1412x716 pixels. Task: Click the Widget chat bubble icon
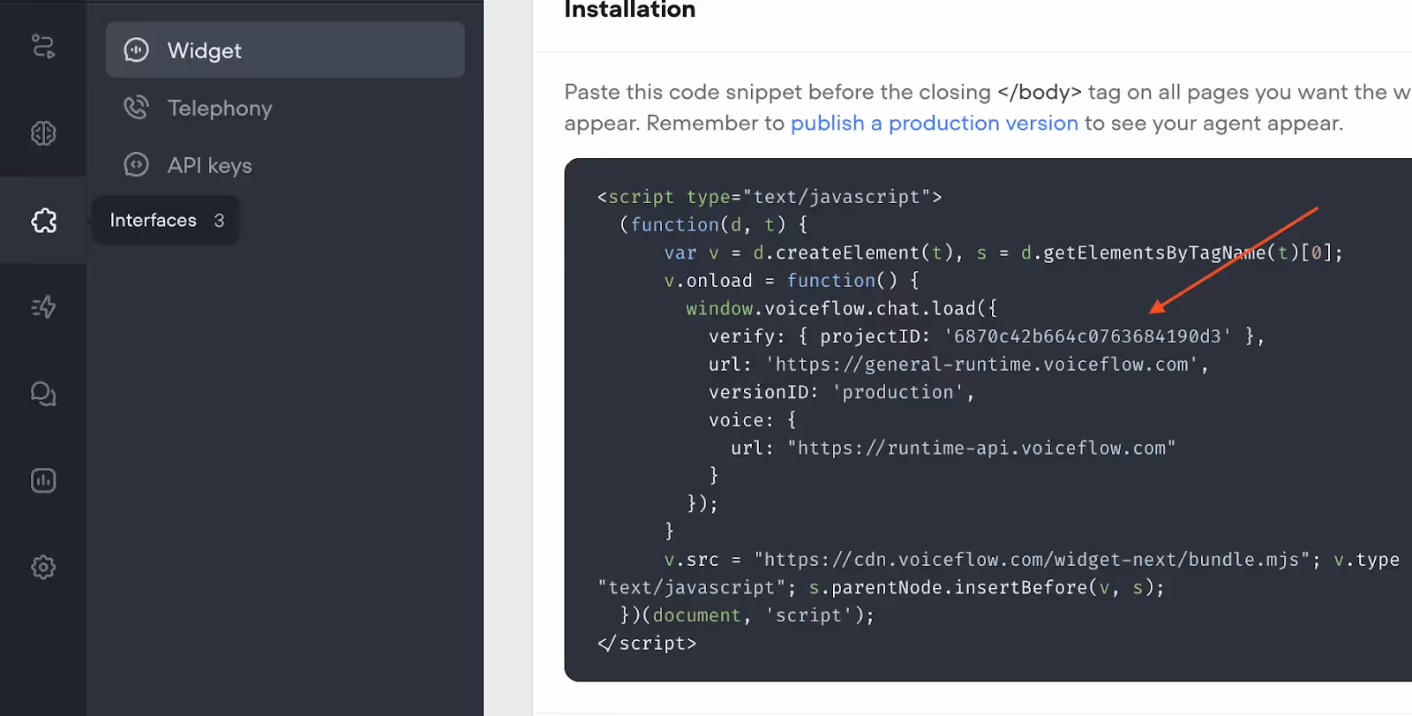coord(136,50)
